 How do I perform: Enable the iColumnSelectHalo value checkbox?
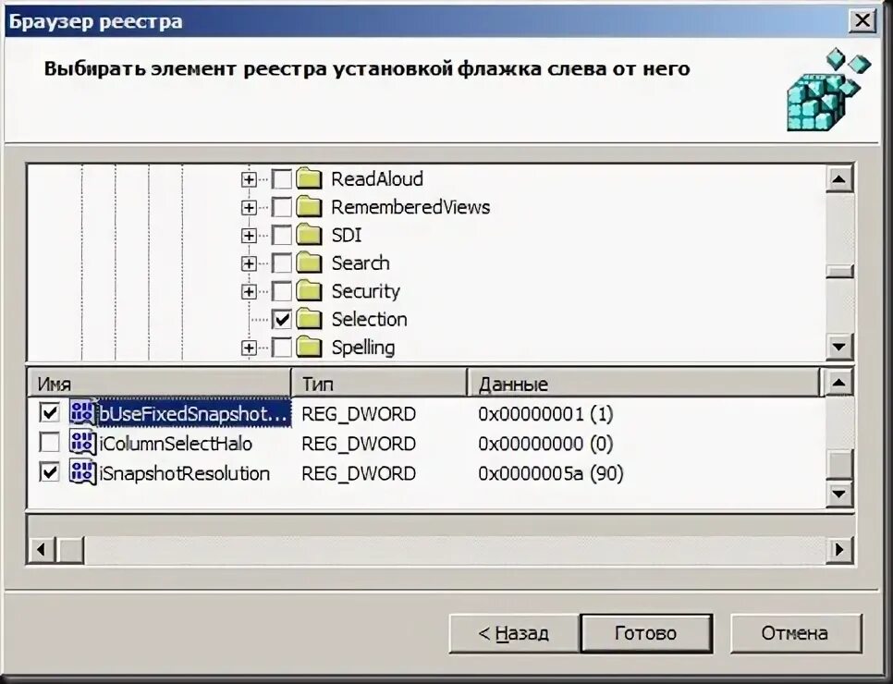coord(49,443)
